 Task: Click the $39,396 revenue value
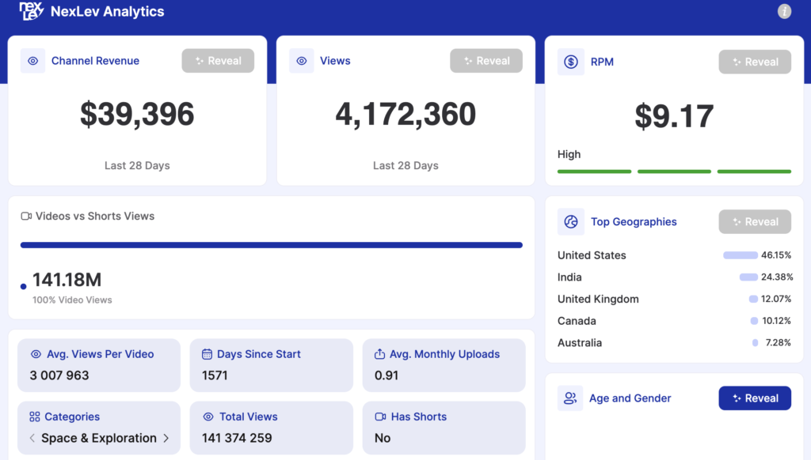click(137, 114)
